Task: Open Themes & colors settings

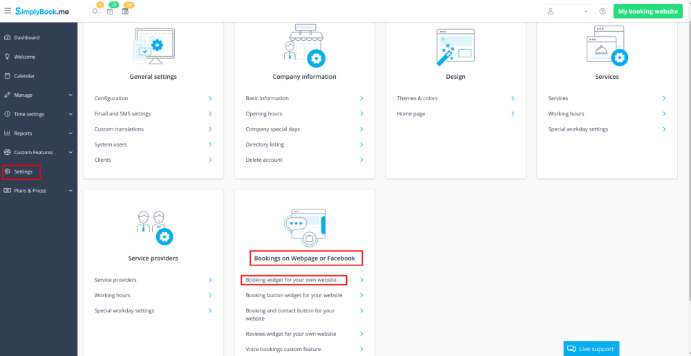Action: tap(417, 98)
